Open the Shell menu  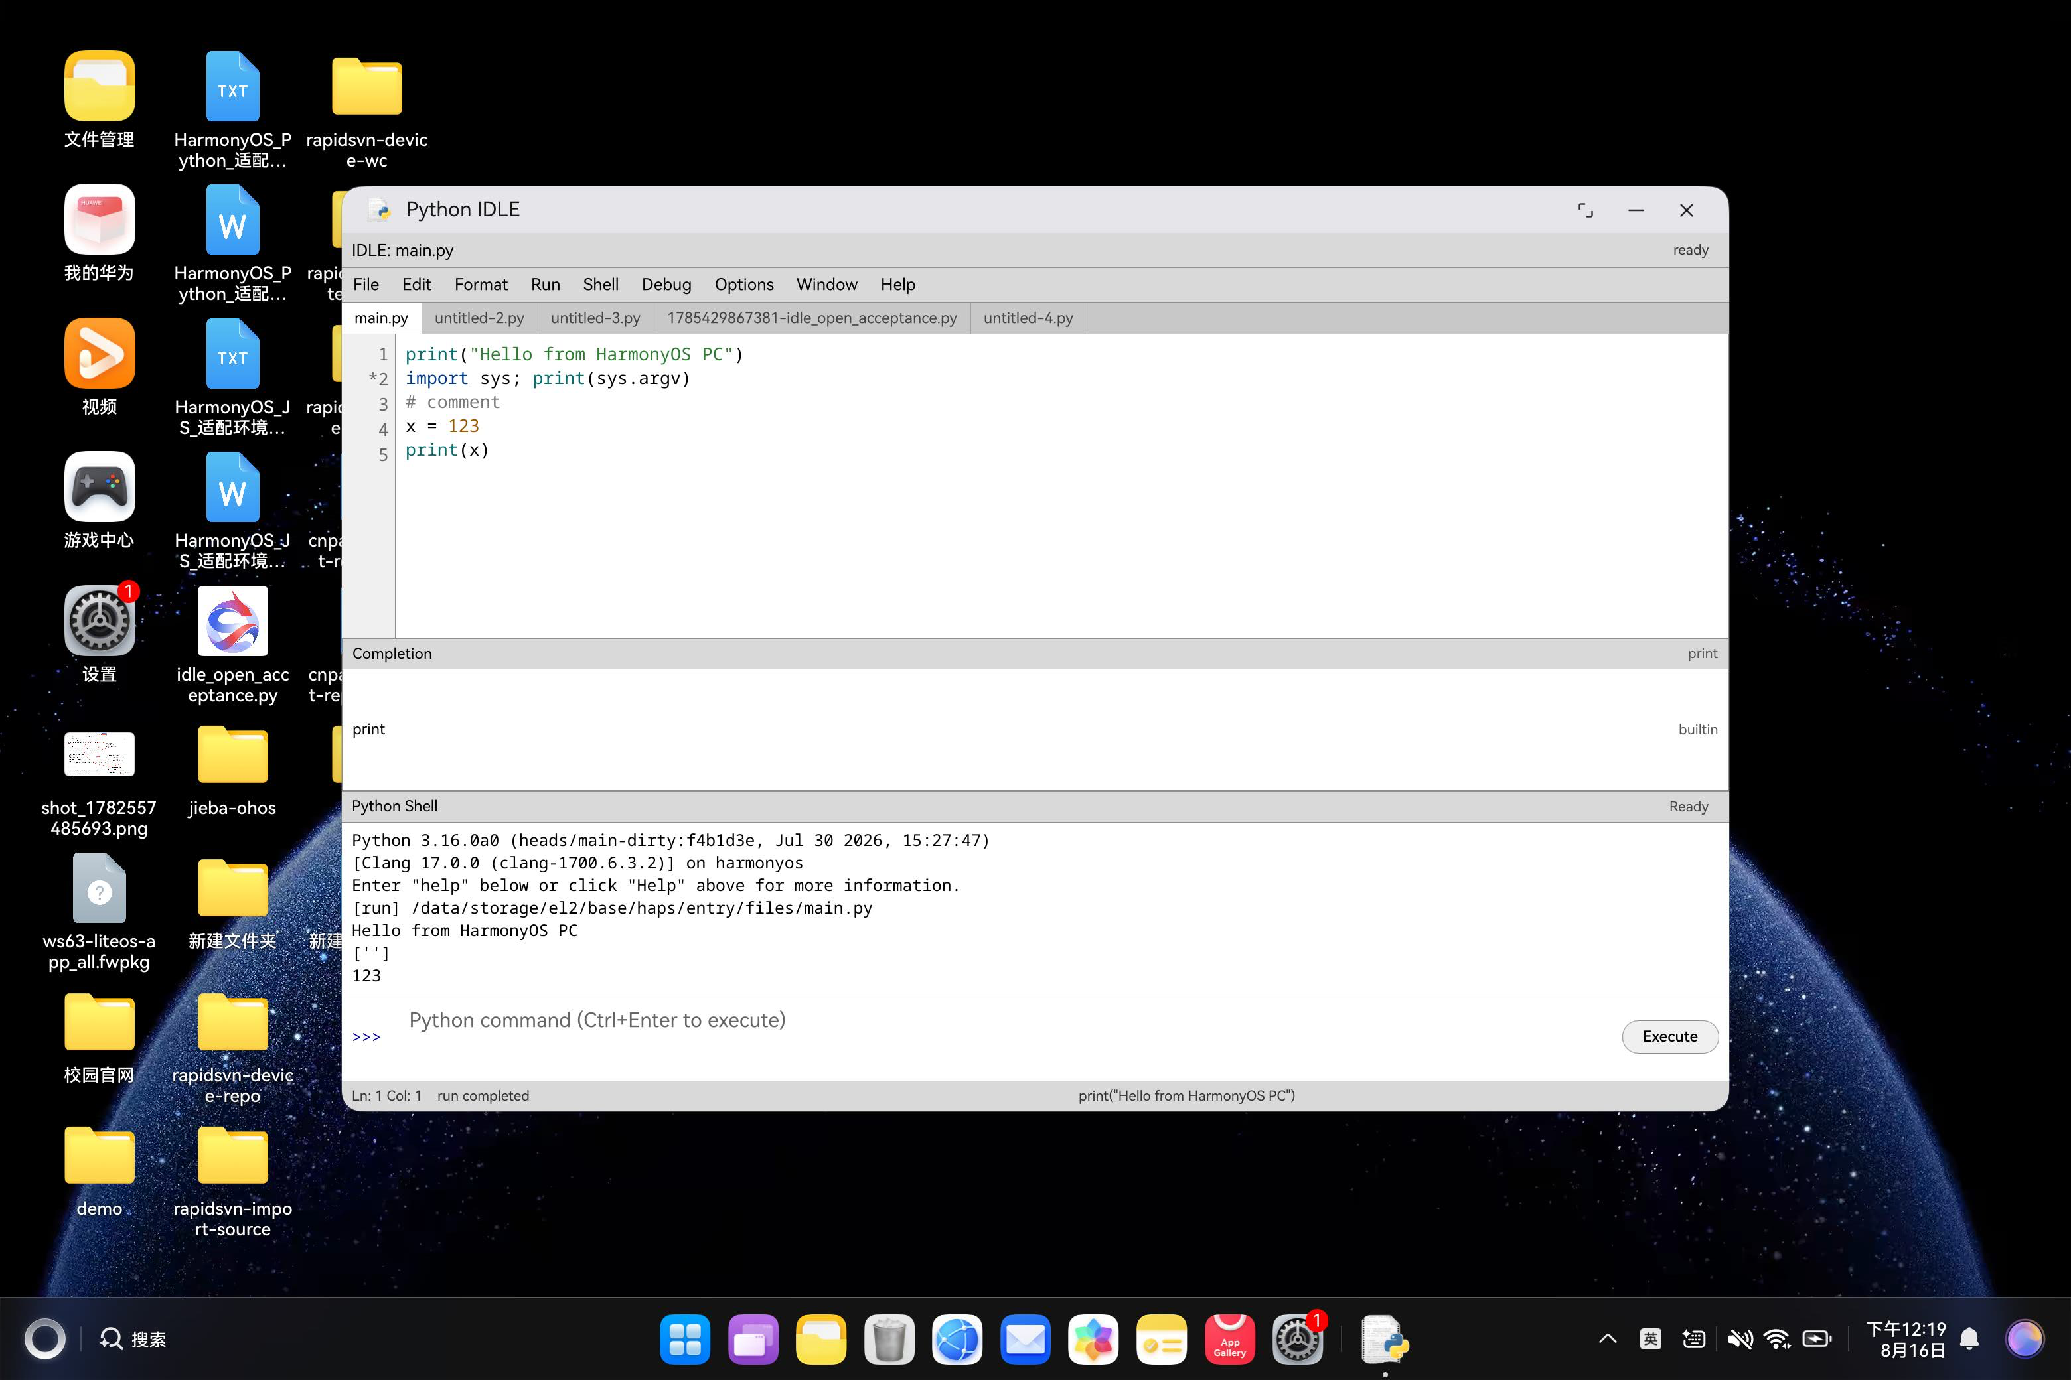coord(601,284)
